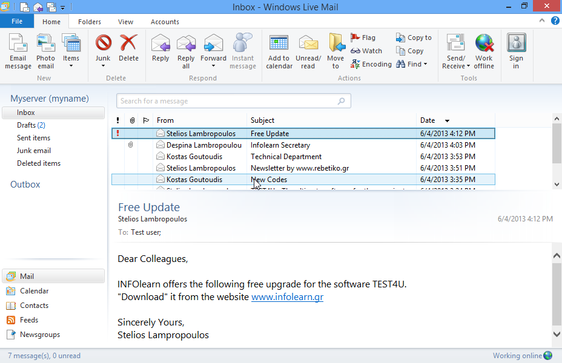Click Instant message button
This screenshot has width=562, height=363.
[x=243, y=51]
